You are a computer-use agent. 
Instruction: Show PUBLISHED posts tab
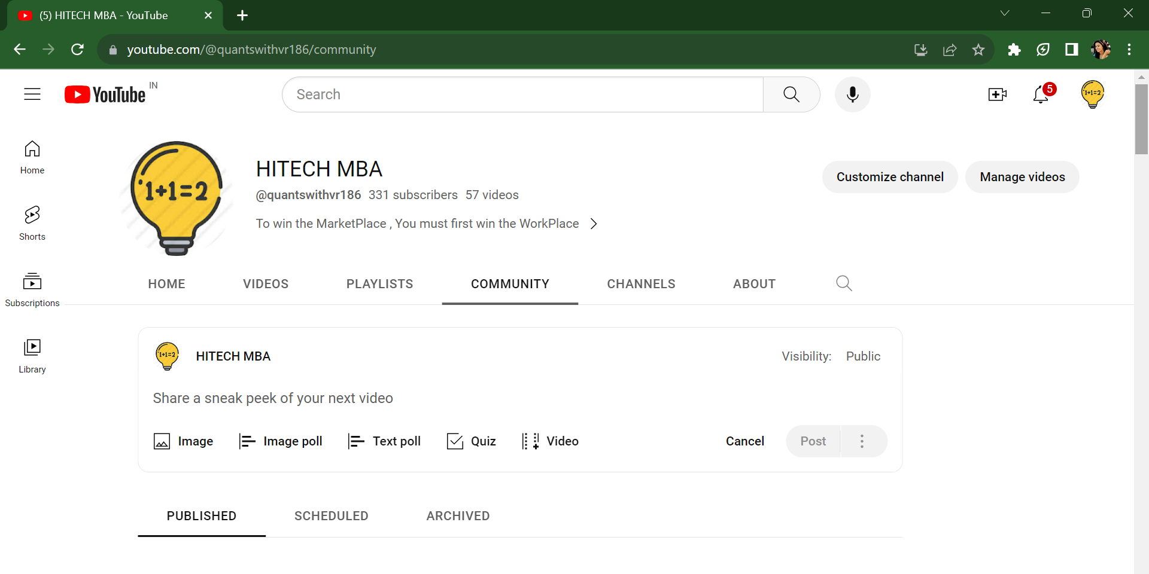[202, 516]
